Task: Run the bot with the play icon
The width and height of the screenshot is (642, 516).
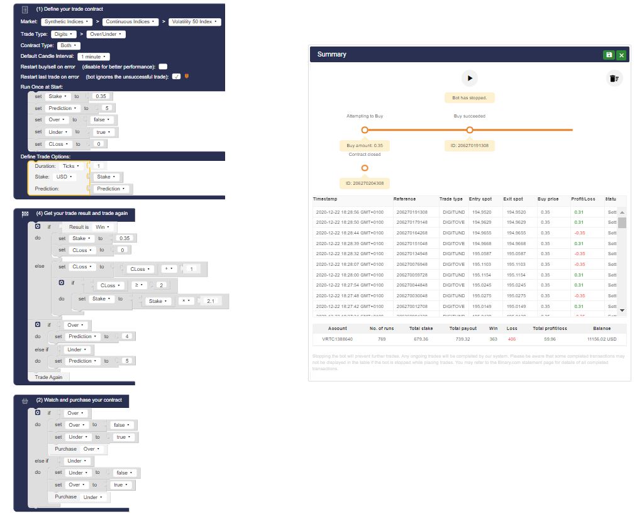Action: click(x=470, y=78)
